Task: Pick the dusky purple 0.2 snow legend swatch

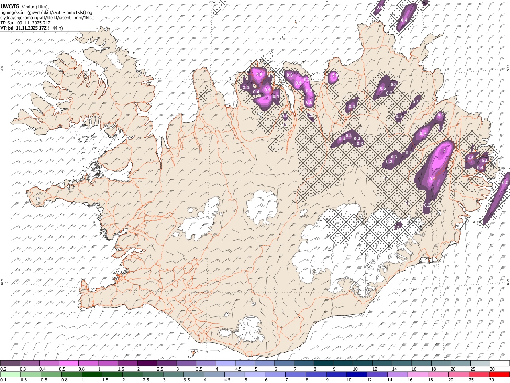Action: pyautogui.click(x=10, y=363)
